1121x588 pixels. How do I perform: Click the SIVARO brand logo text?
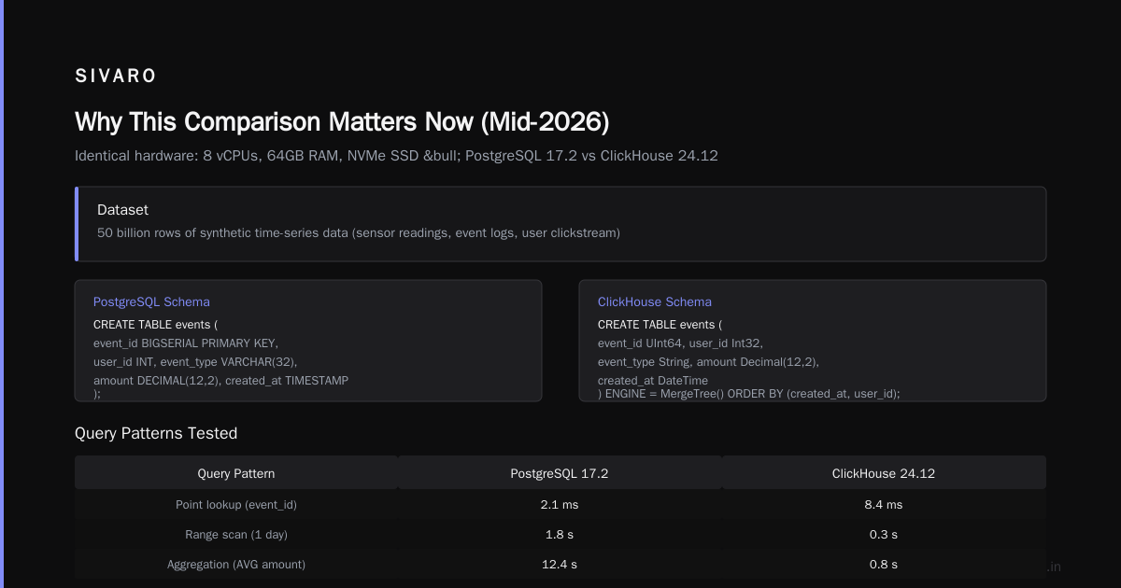(x=116, y=77)
